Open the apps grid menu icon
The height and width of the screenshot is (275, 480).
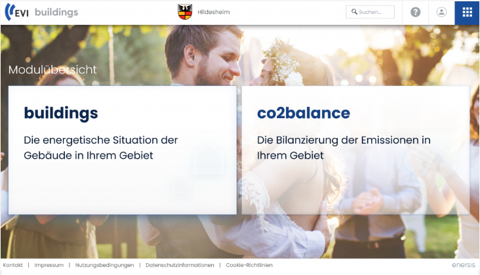pos(467,12)
